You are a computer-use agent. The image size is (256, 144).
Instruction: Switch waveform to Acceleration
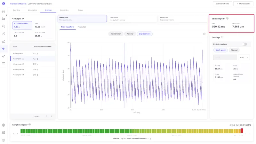tap(116, 34)
